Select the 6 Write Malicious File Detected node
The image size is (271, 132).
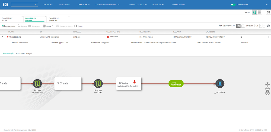129,84
